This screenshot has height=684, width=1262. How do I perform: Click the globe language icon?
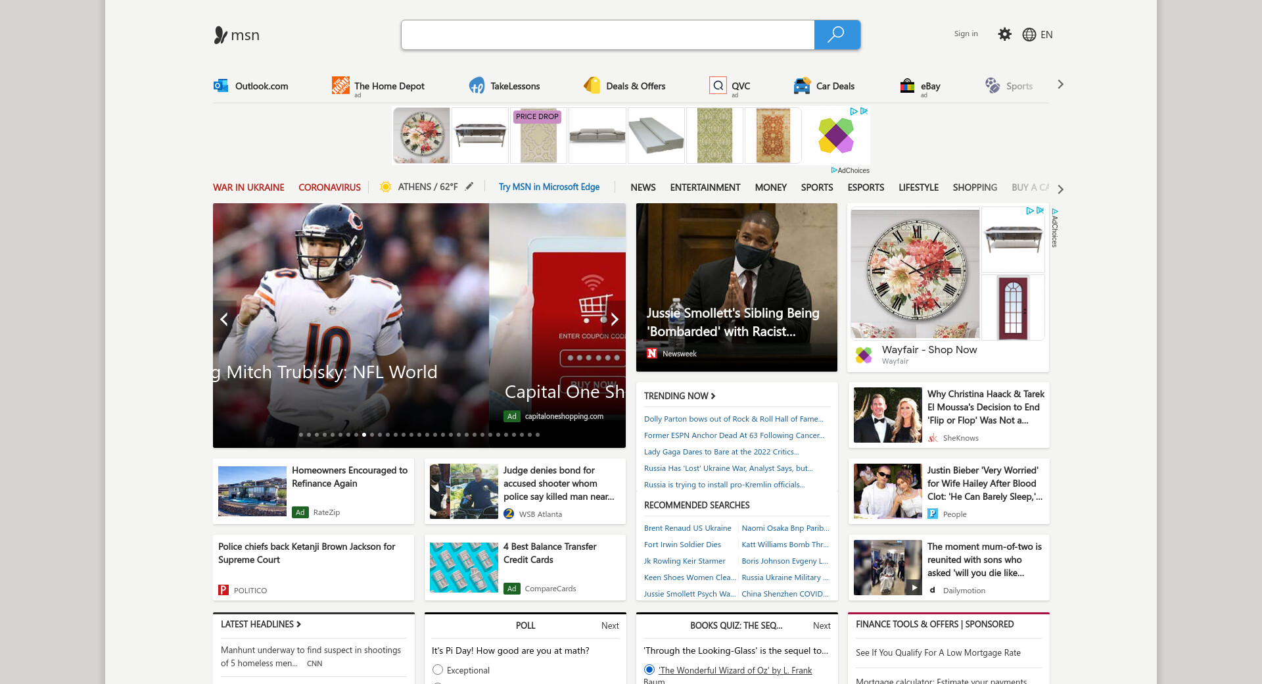click(1029, 35)
